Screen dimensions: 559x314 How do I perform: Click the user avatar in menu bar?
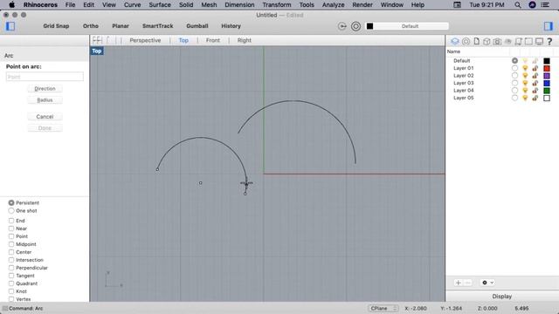pos(532,5)
